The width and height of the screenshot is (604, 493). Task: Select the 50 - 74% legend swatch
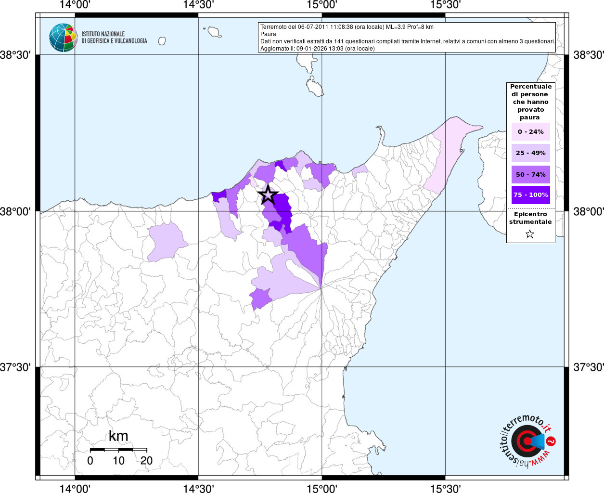(x=530, y=174)
